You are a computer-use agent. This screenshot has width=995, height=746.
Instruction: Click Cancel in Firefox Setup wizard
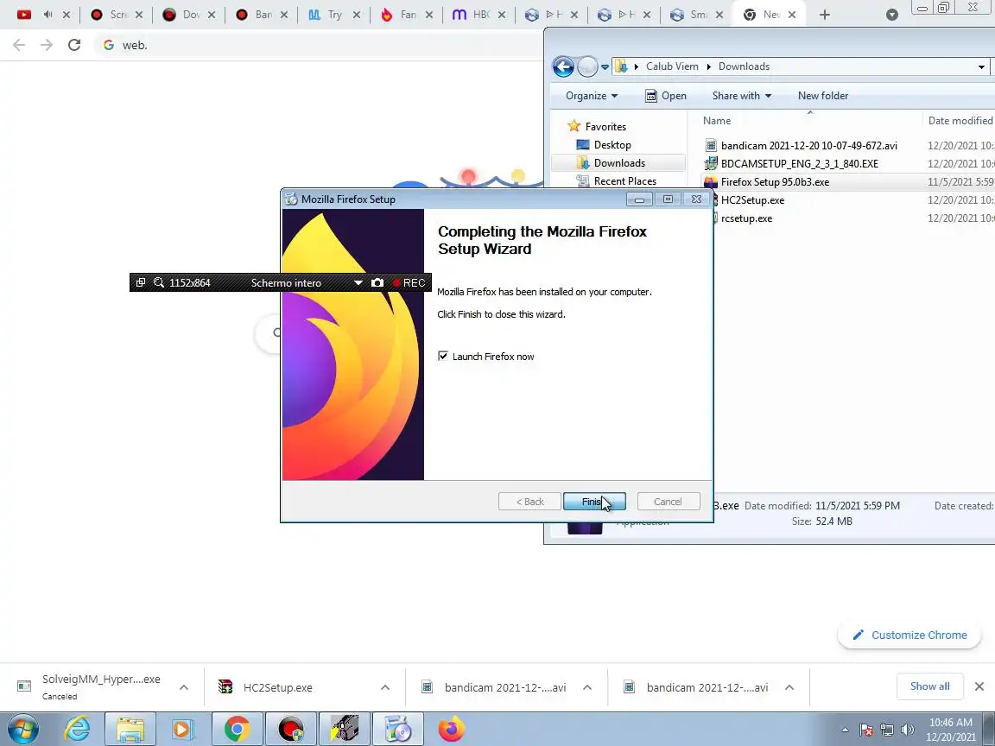(x=669, y=502)
